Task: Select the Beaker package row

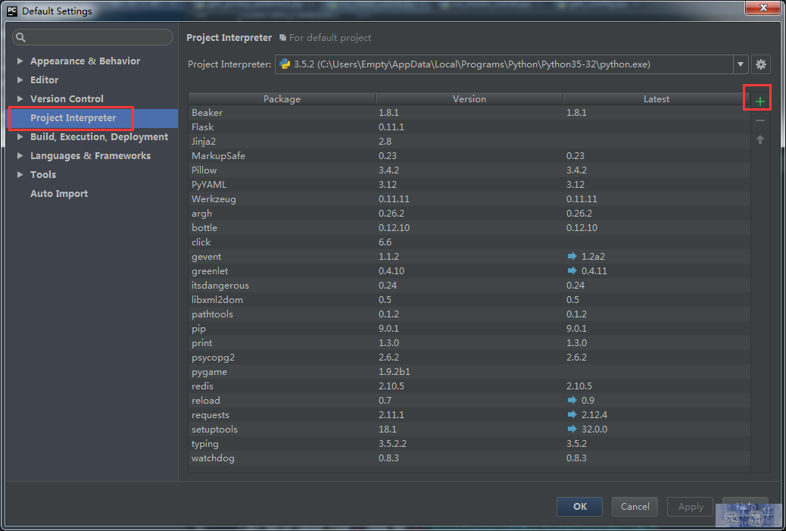Action: pos(469,112)
